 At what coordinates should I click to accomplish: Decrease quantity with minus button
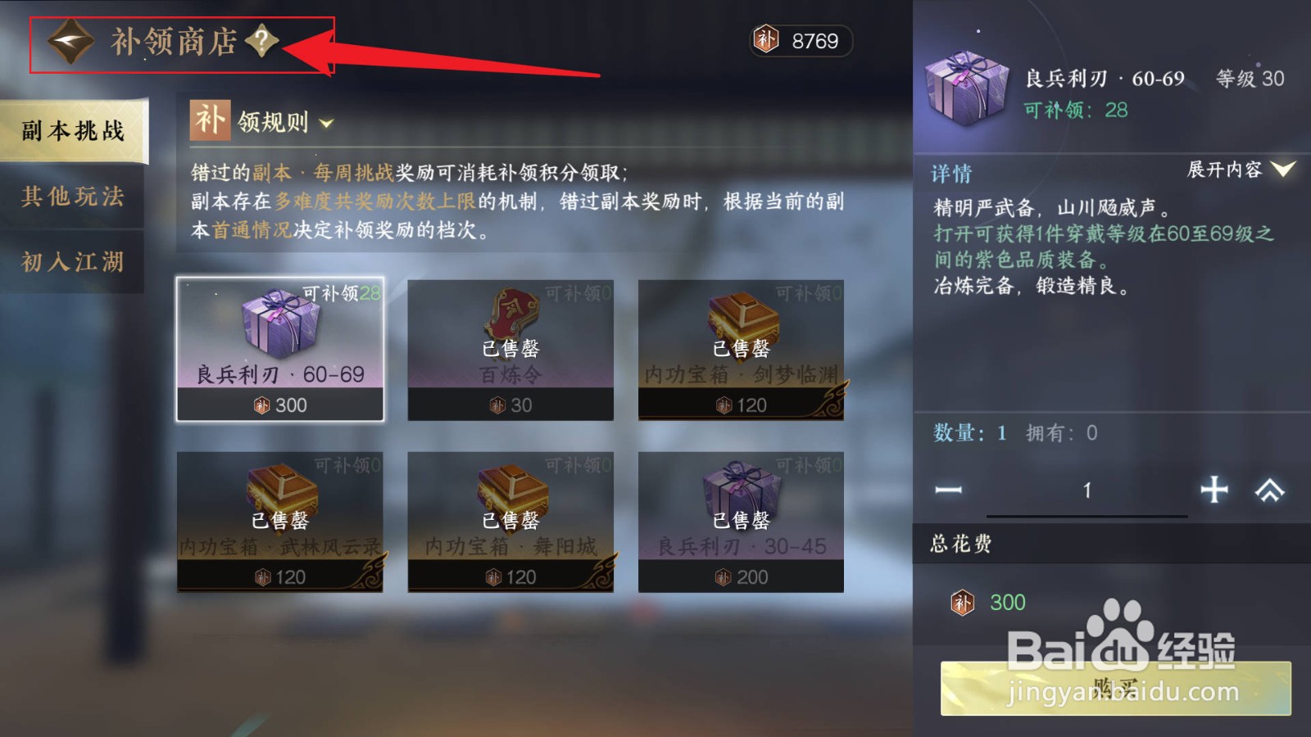(948, 490)
